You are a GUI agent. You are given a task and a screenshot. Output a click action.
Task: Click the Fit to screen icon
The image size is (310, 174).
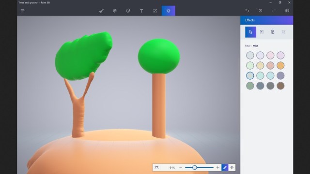point(156,168)
